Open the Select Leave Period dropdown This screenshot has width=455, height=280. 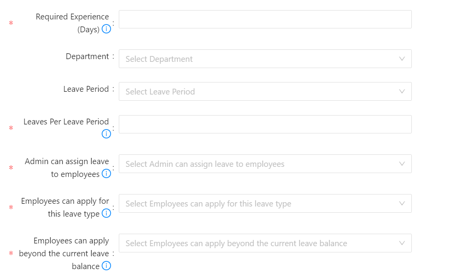pos(265,91)
